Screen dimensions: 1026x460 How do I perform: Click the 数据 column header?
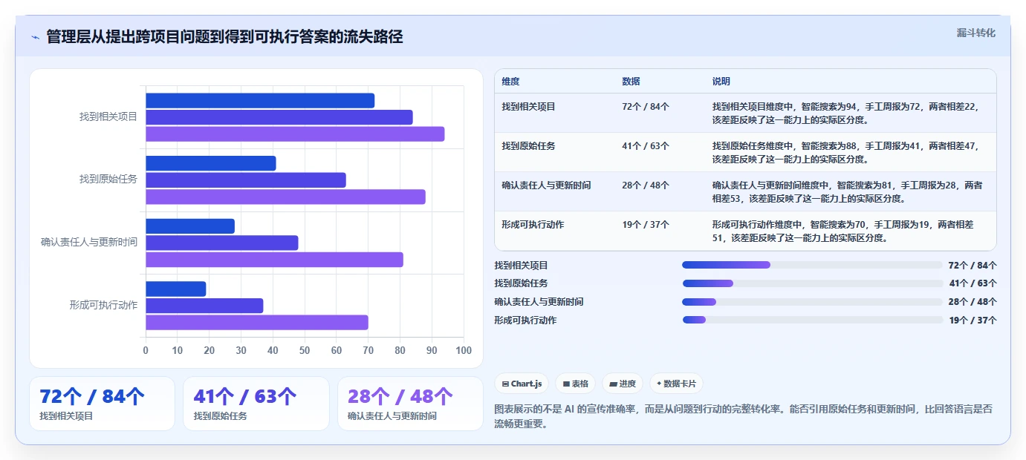click(x=631, y=81)
